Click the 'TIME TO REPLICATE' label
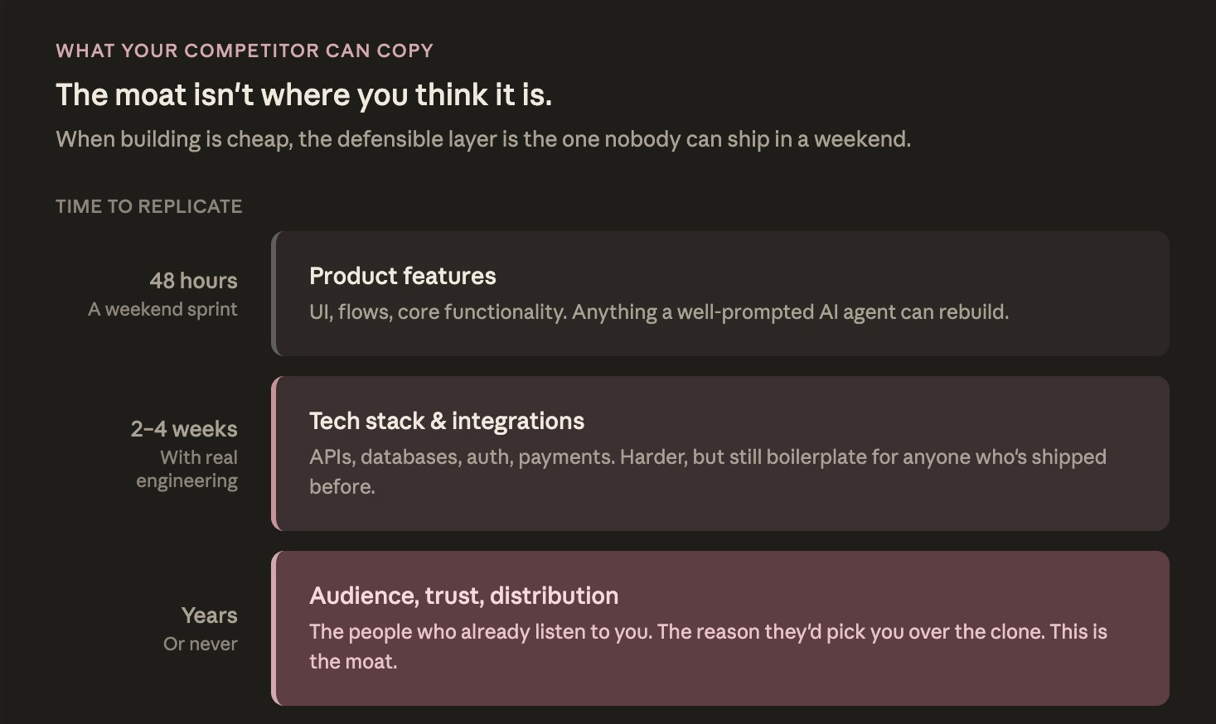Viewport: 1216px width, 724px height. 149,206
